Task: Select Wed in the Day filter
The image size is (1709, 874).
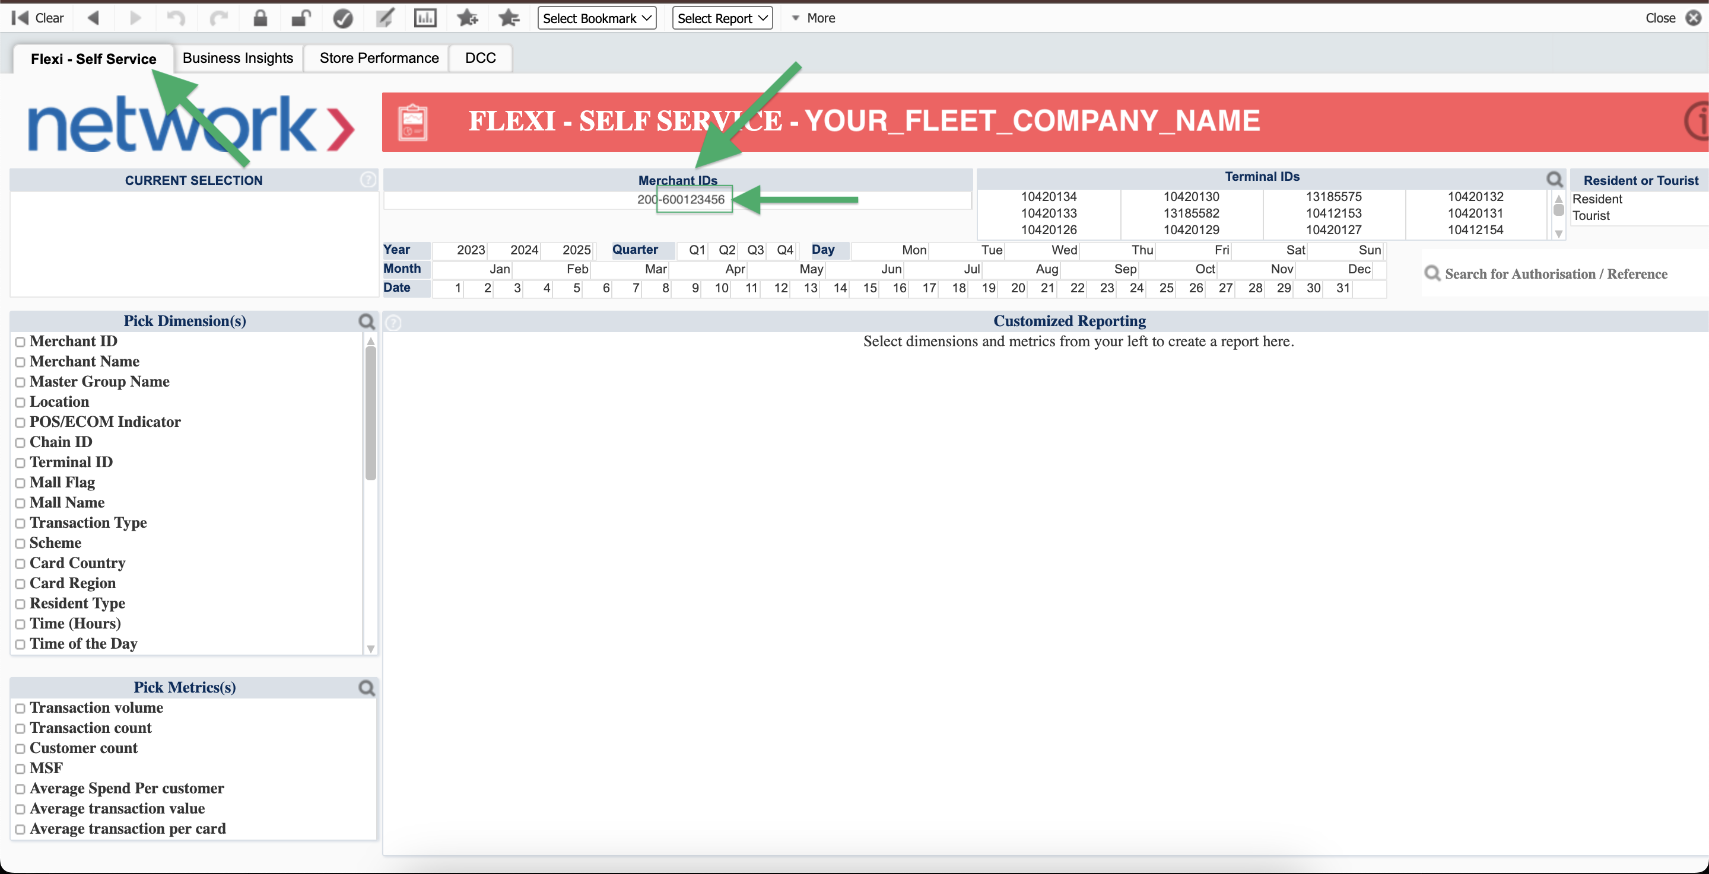Action: [1043, 250]
